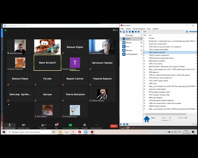The width and height of the screenshot is (198, 158).
Task: Turn on camera via Включить видео in Zoom
Action: (24, 126)
